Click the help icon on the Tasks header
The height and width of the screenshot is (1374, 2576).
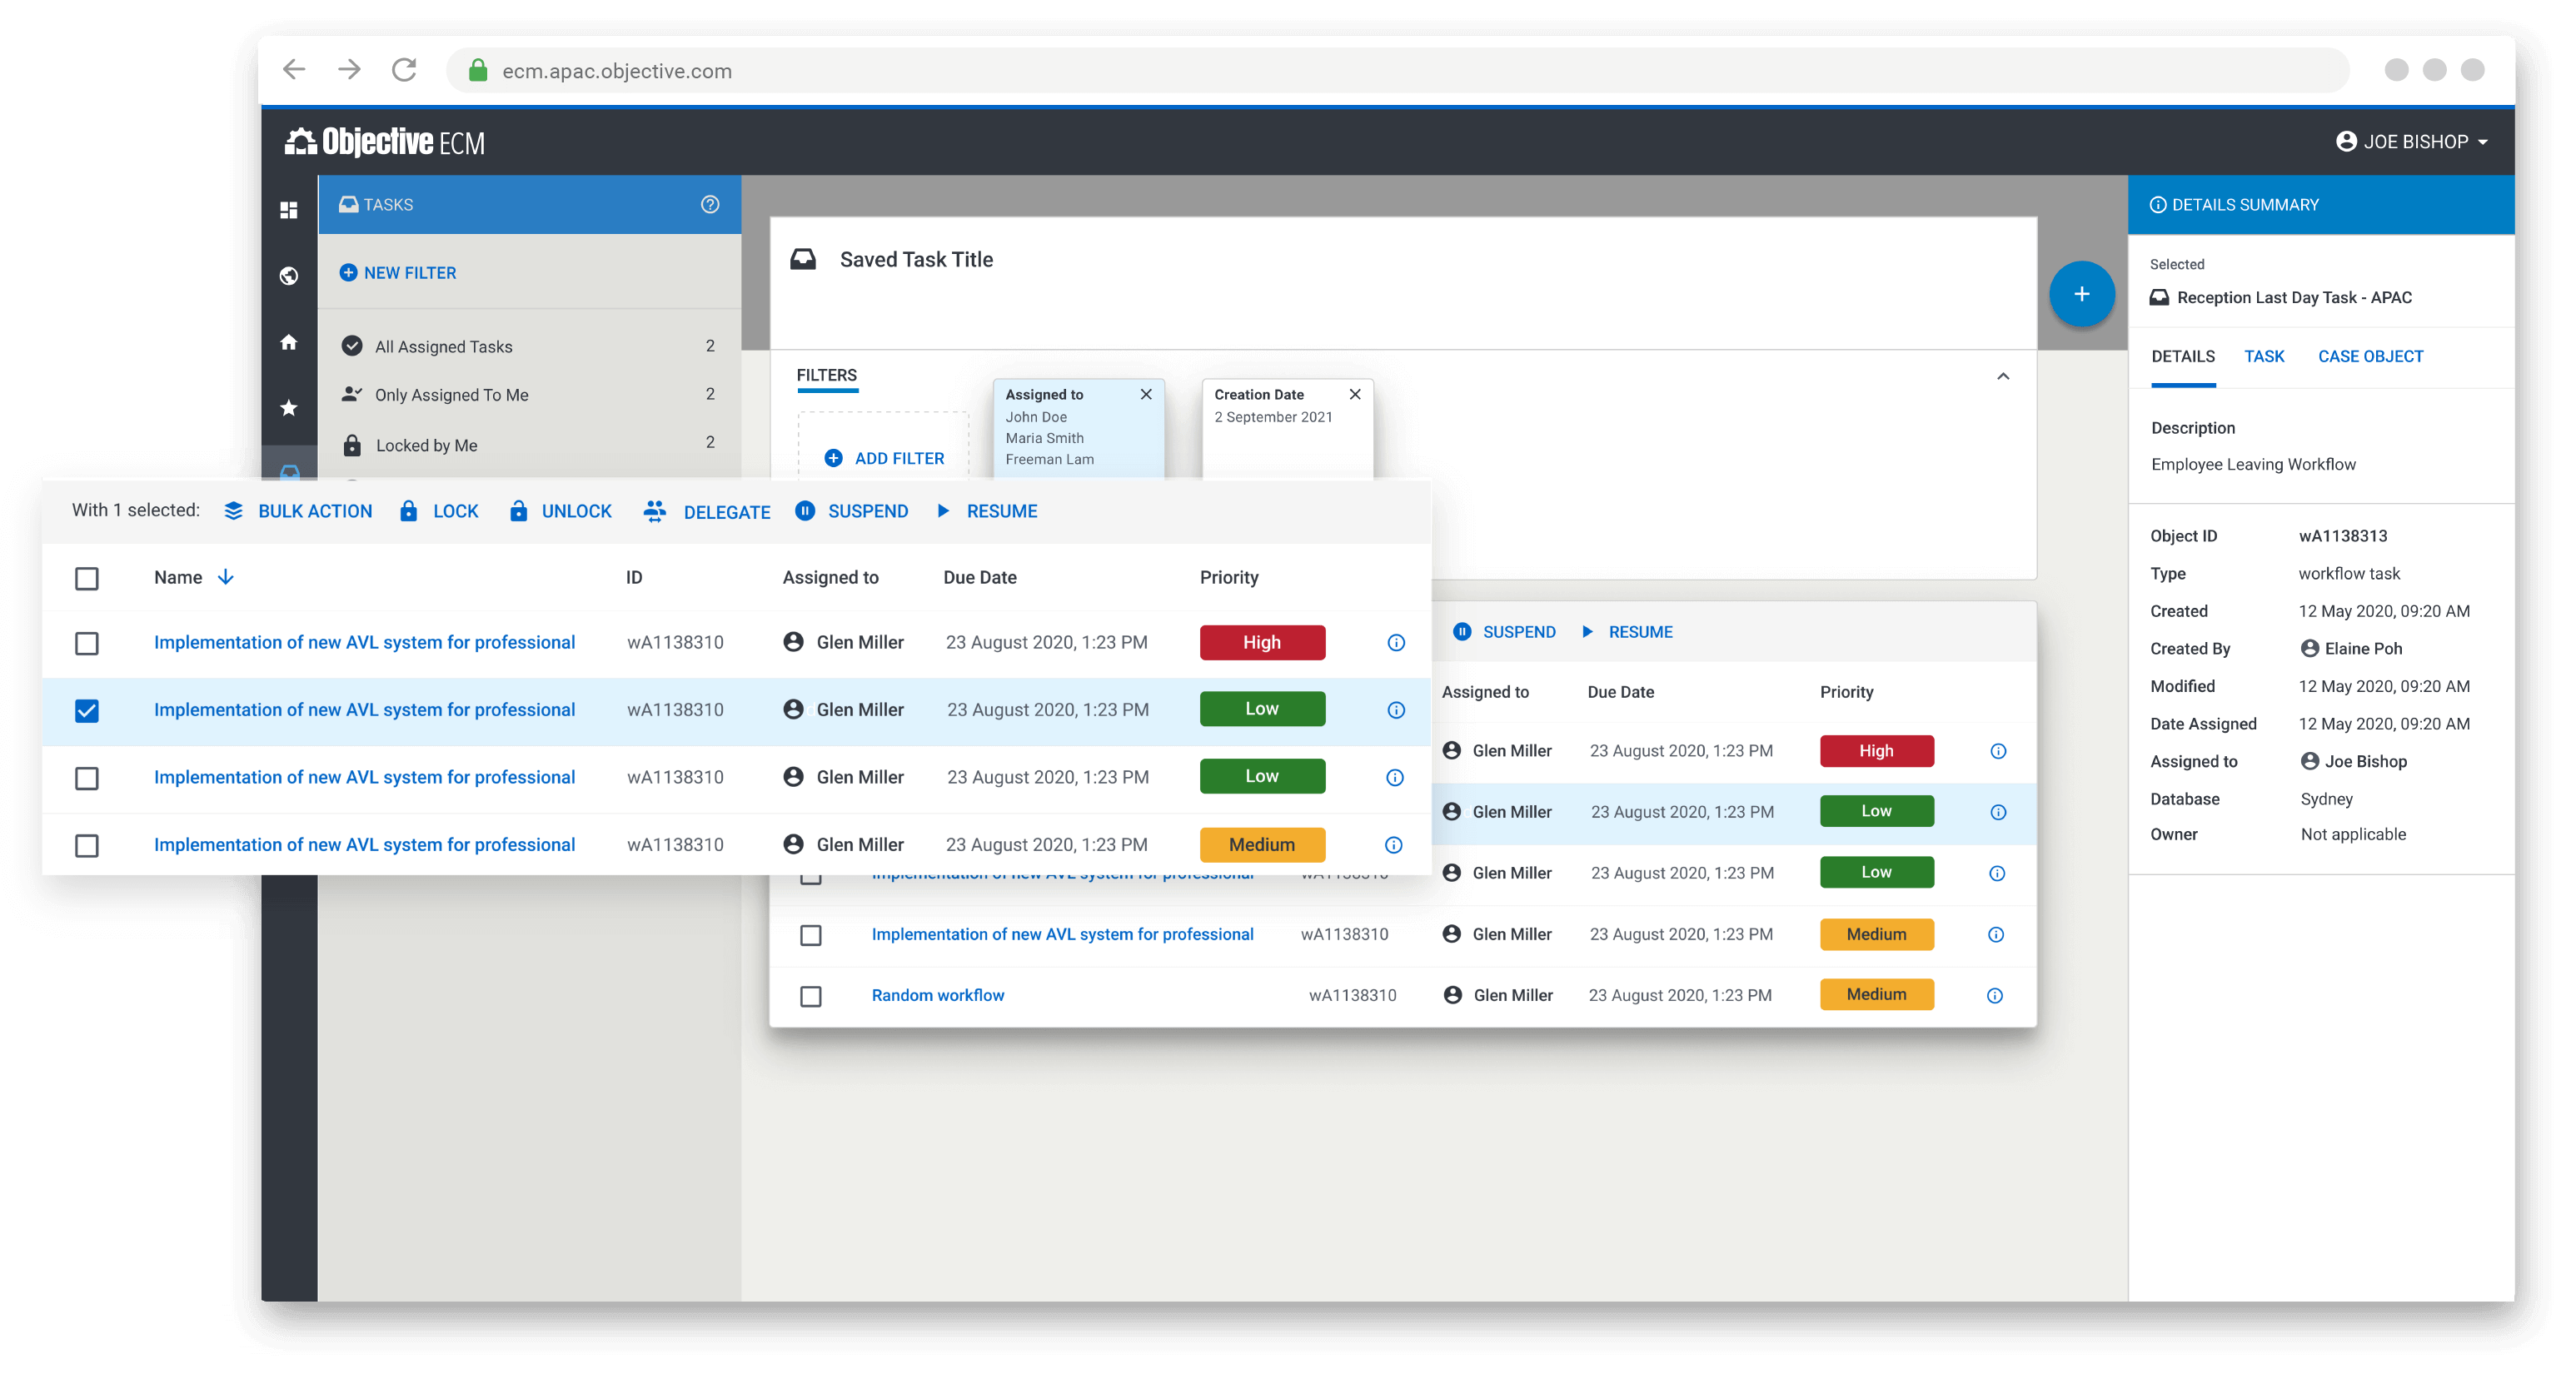pyautogui.click(x=710, y=204)
